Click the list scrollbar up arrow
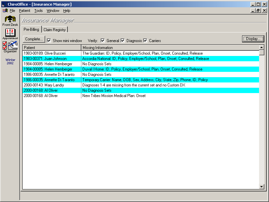This screenshot has height=202, width=269. click(x=261, y=47)
